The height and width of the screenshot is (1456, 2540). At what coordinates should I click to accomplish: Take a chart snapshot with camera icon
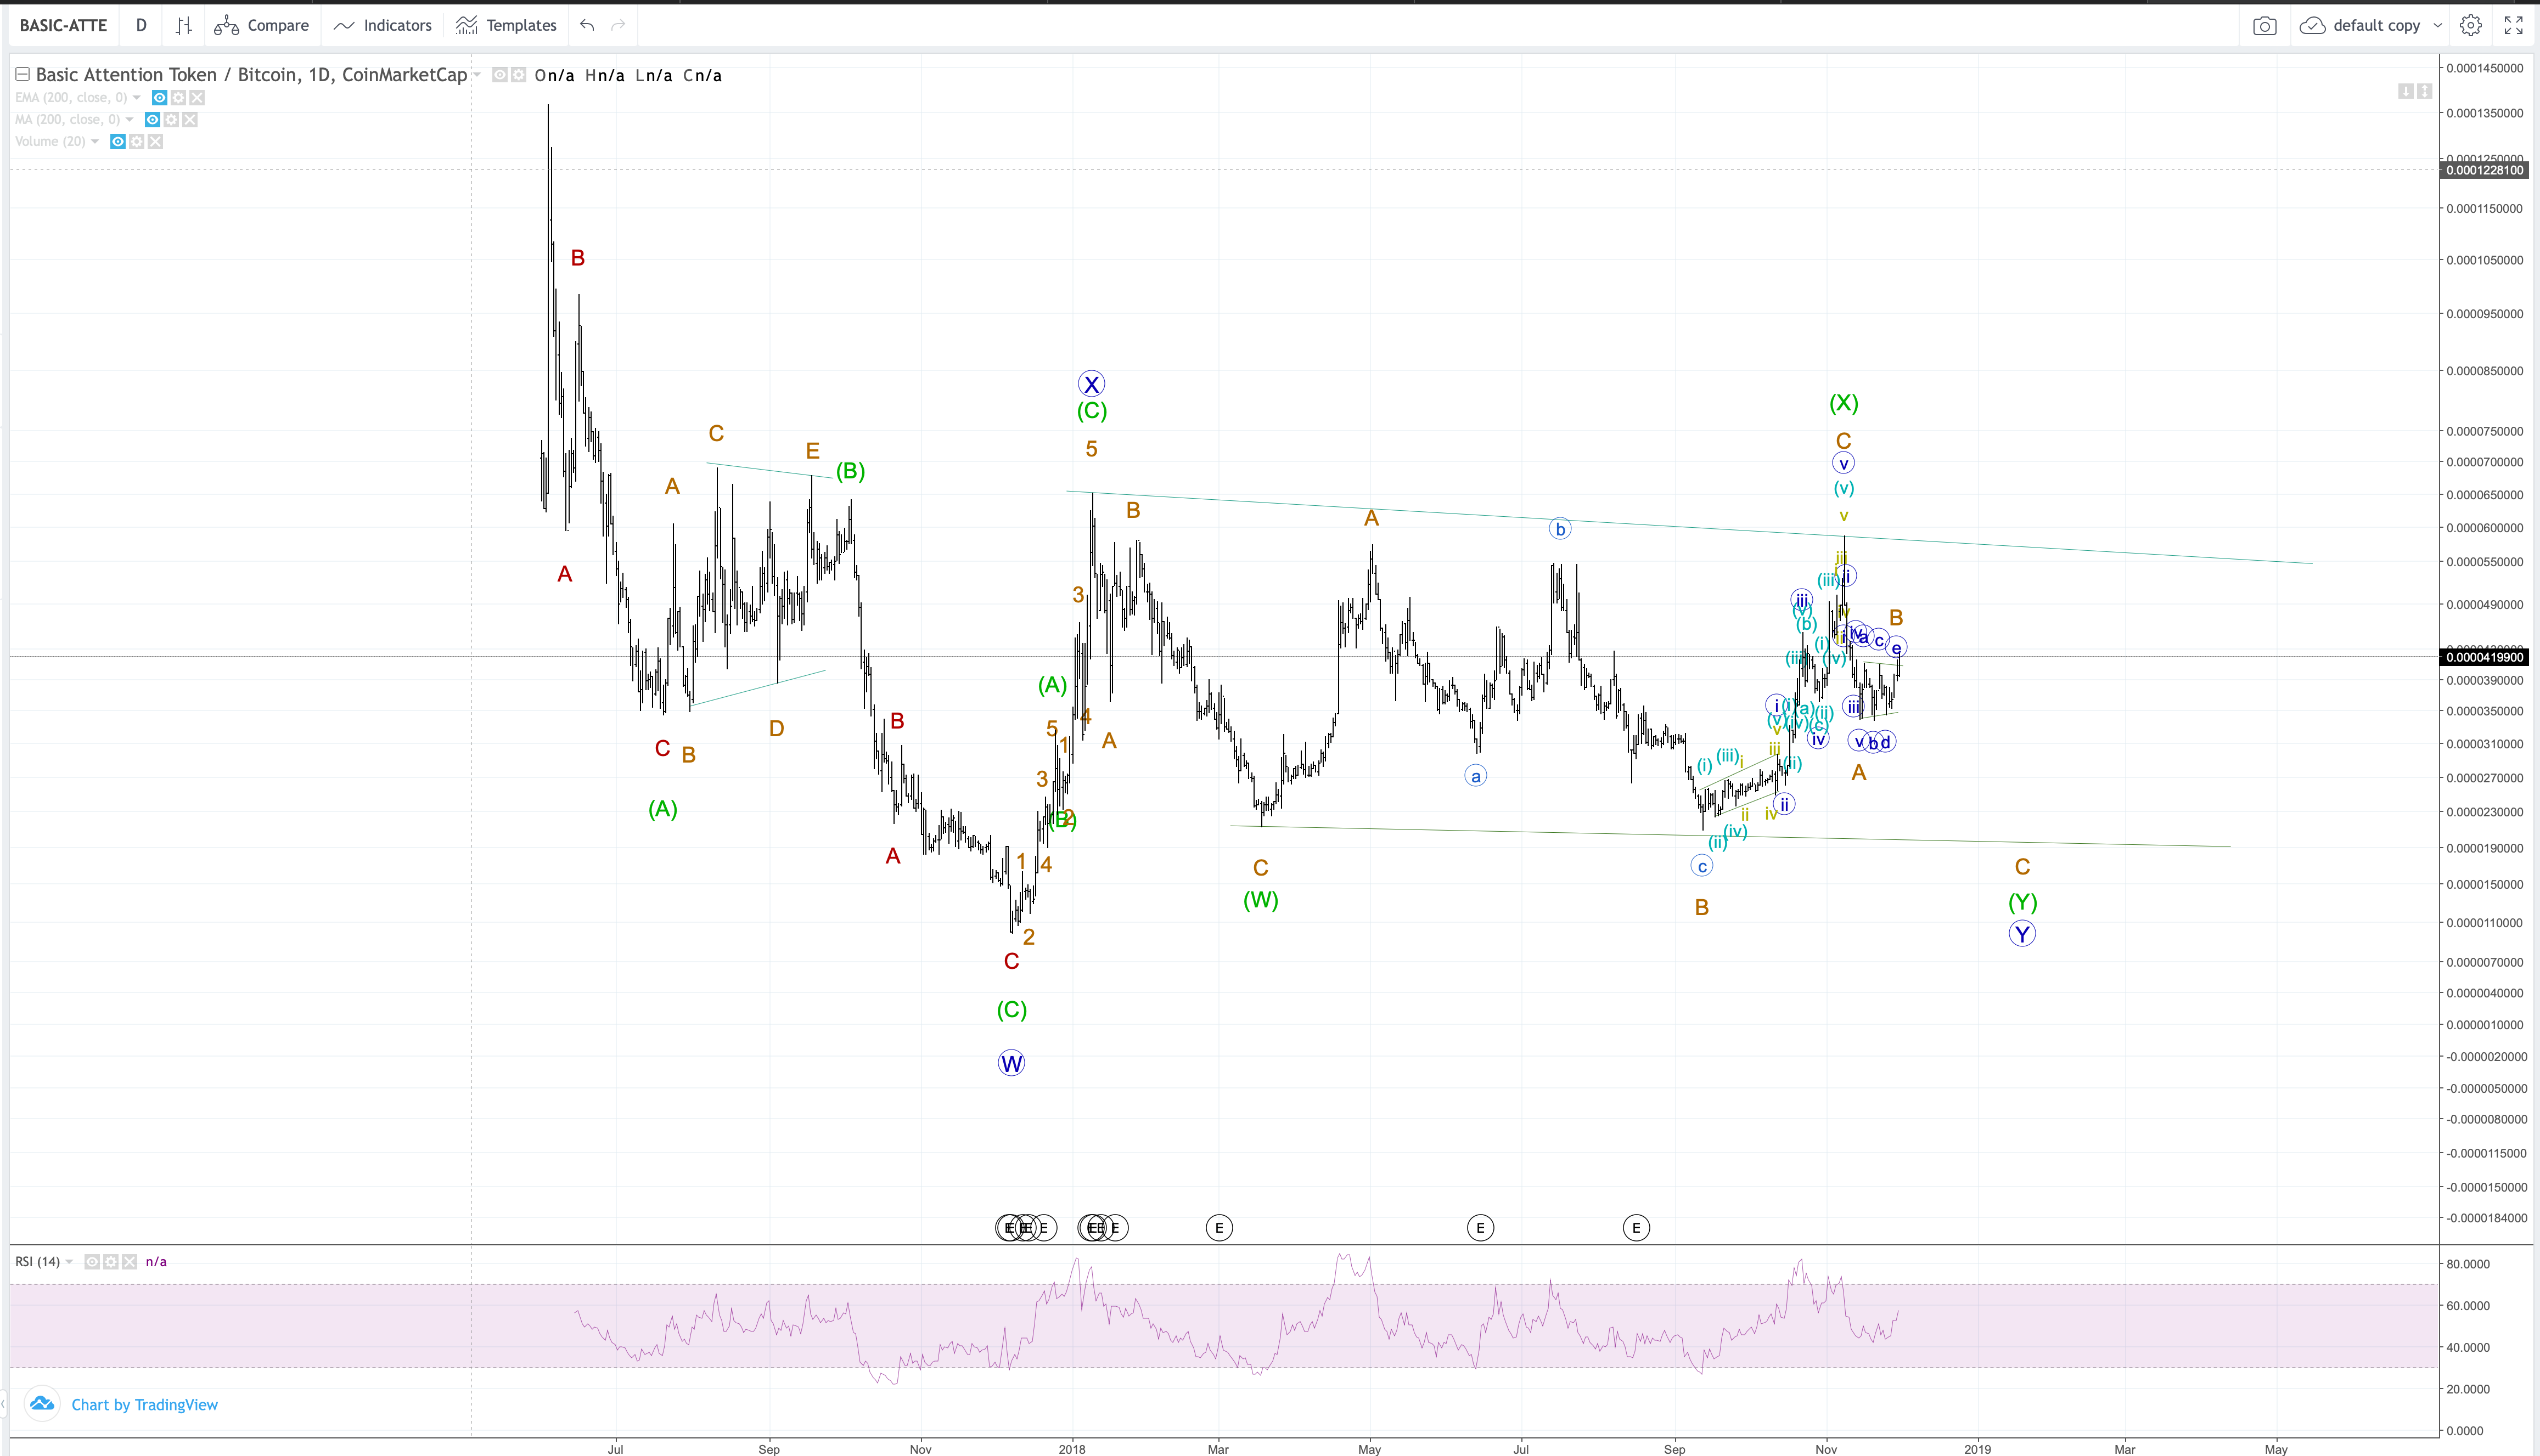pos(2265,26)
